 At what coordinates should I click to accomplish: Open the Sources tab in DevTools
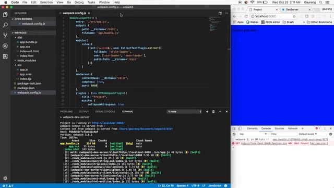(x=279, y=128)
